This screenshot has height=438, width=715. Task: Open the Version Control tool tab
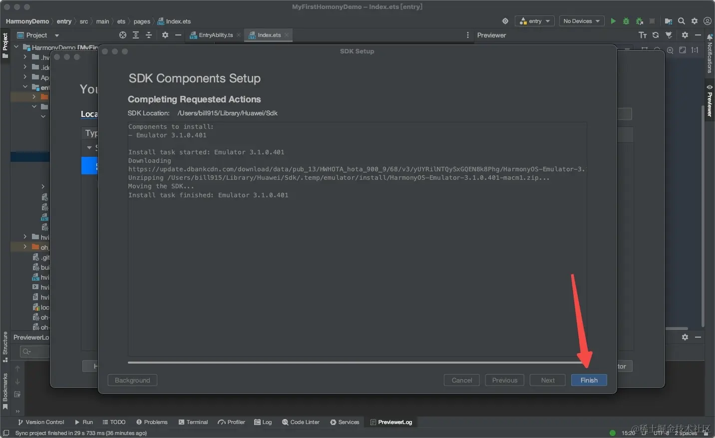[41, 422]
